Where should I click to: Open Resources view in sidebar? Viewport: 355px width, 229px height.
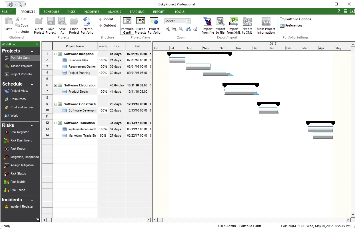(x=18, y=99)
